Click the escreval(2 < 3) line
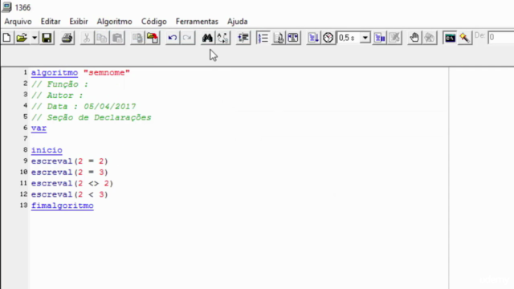This screenshot has width=514, height=289. pyautogui.click(x=70, y=194)
